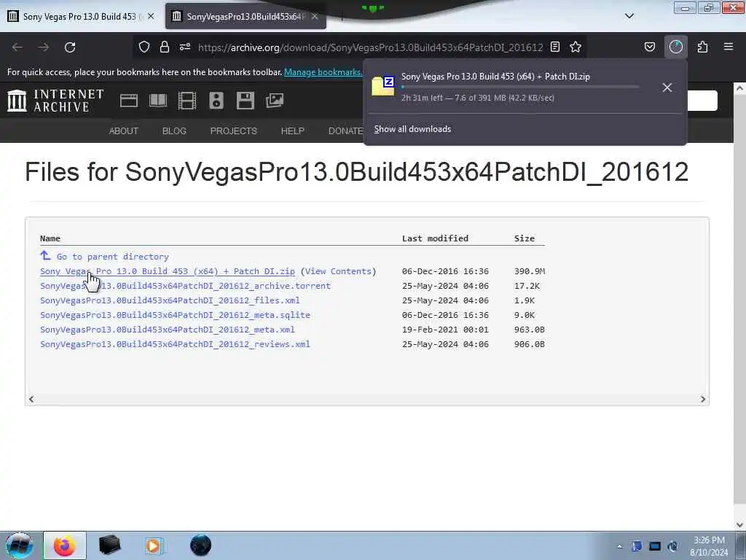Click Show all downloads
Screen dimensions: 746x560
(412, 129)
